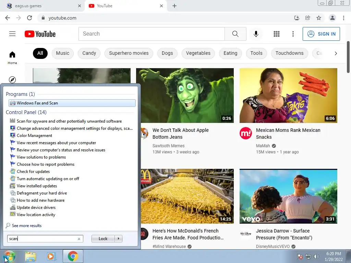Viewport: 351px width, 263px height.
Task: Go to Home in YouTube sidebar
Action: [12, 58]
